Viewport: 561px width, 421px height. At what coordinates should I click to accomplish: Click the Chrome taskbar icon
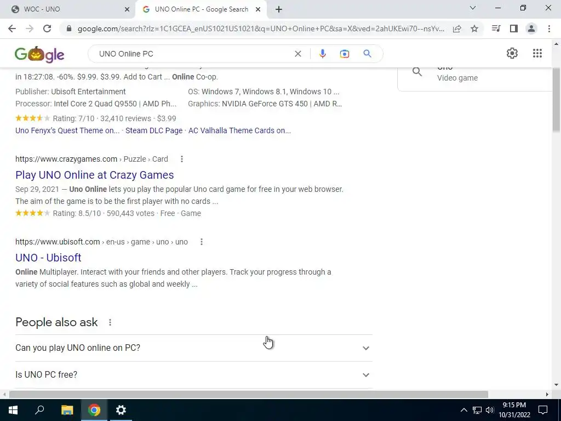click(94, 410)
